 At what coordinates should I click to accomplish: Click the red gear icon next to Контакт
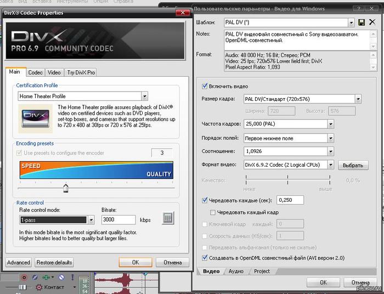tap(39, 287)
